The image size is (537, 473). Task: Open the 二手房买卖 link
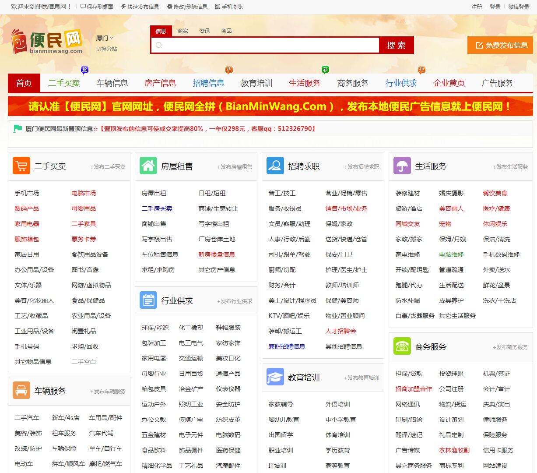[157, 208]
